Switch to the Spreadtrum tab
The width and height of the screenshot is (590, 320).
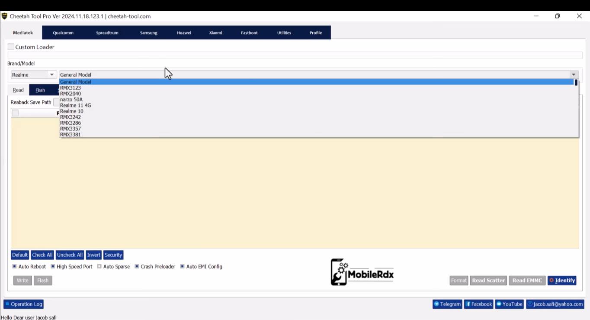coord(107,33)
